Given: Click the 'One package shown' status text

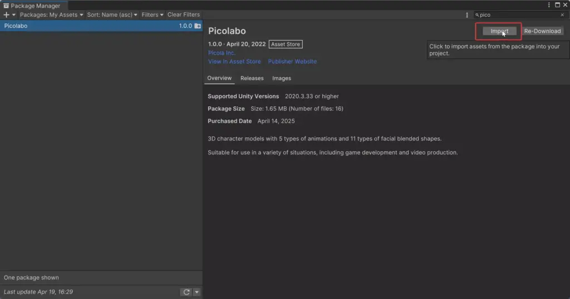Looking at the screenshot, I should click(31, 277).
